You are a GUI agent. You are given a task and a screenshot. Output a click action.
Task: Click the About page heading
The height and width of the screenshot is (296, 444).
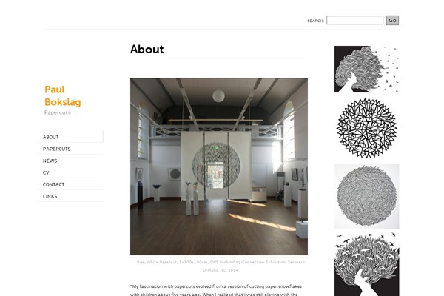[x=147, y=50]
